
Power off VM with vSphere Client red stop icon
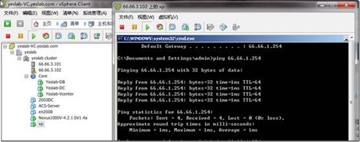tap(8, 36)
